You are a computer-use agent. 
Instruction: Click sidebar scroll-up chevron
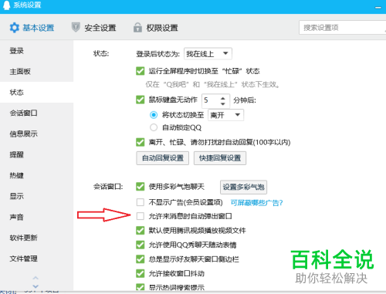click(x=36, y=278)
